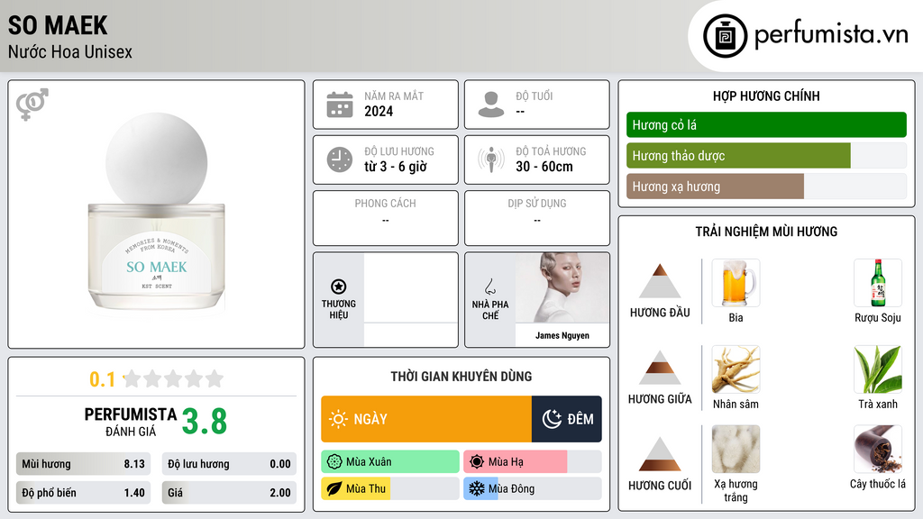Click the Hương cuối pyramid icon
The image size is (923, 519).
[x=660, y=454]
